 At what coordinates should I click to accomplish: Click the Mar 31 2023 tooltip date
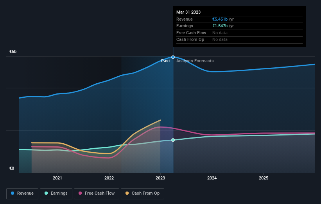point(188,12)
